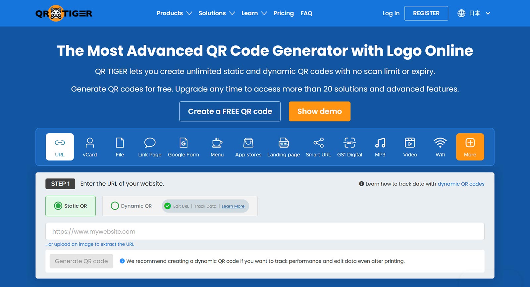Click the Edit URL text
The height and width of the screenshot is (287, 530).
tap(181, 206)
